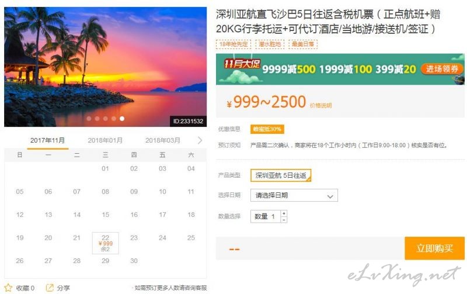Viewport: 467px width, 294px height.
Task: Decrease quantity with minus stepper
Action: (x=284, y=220)
